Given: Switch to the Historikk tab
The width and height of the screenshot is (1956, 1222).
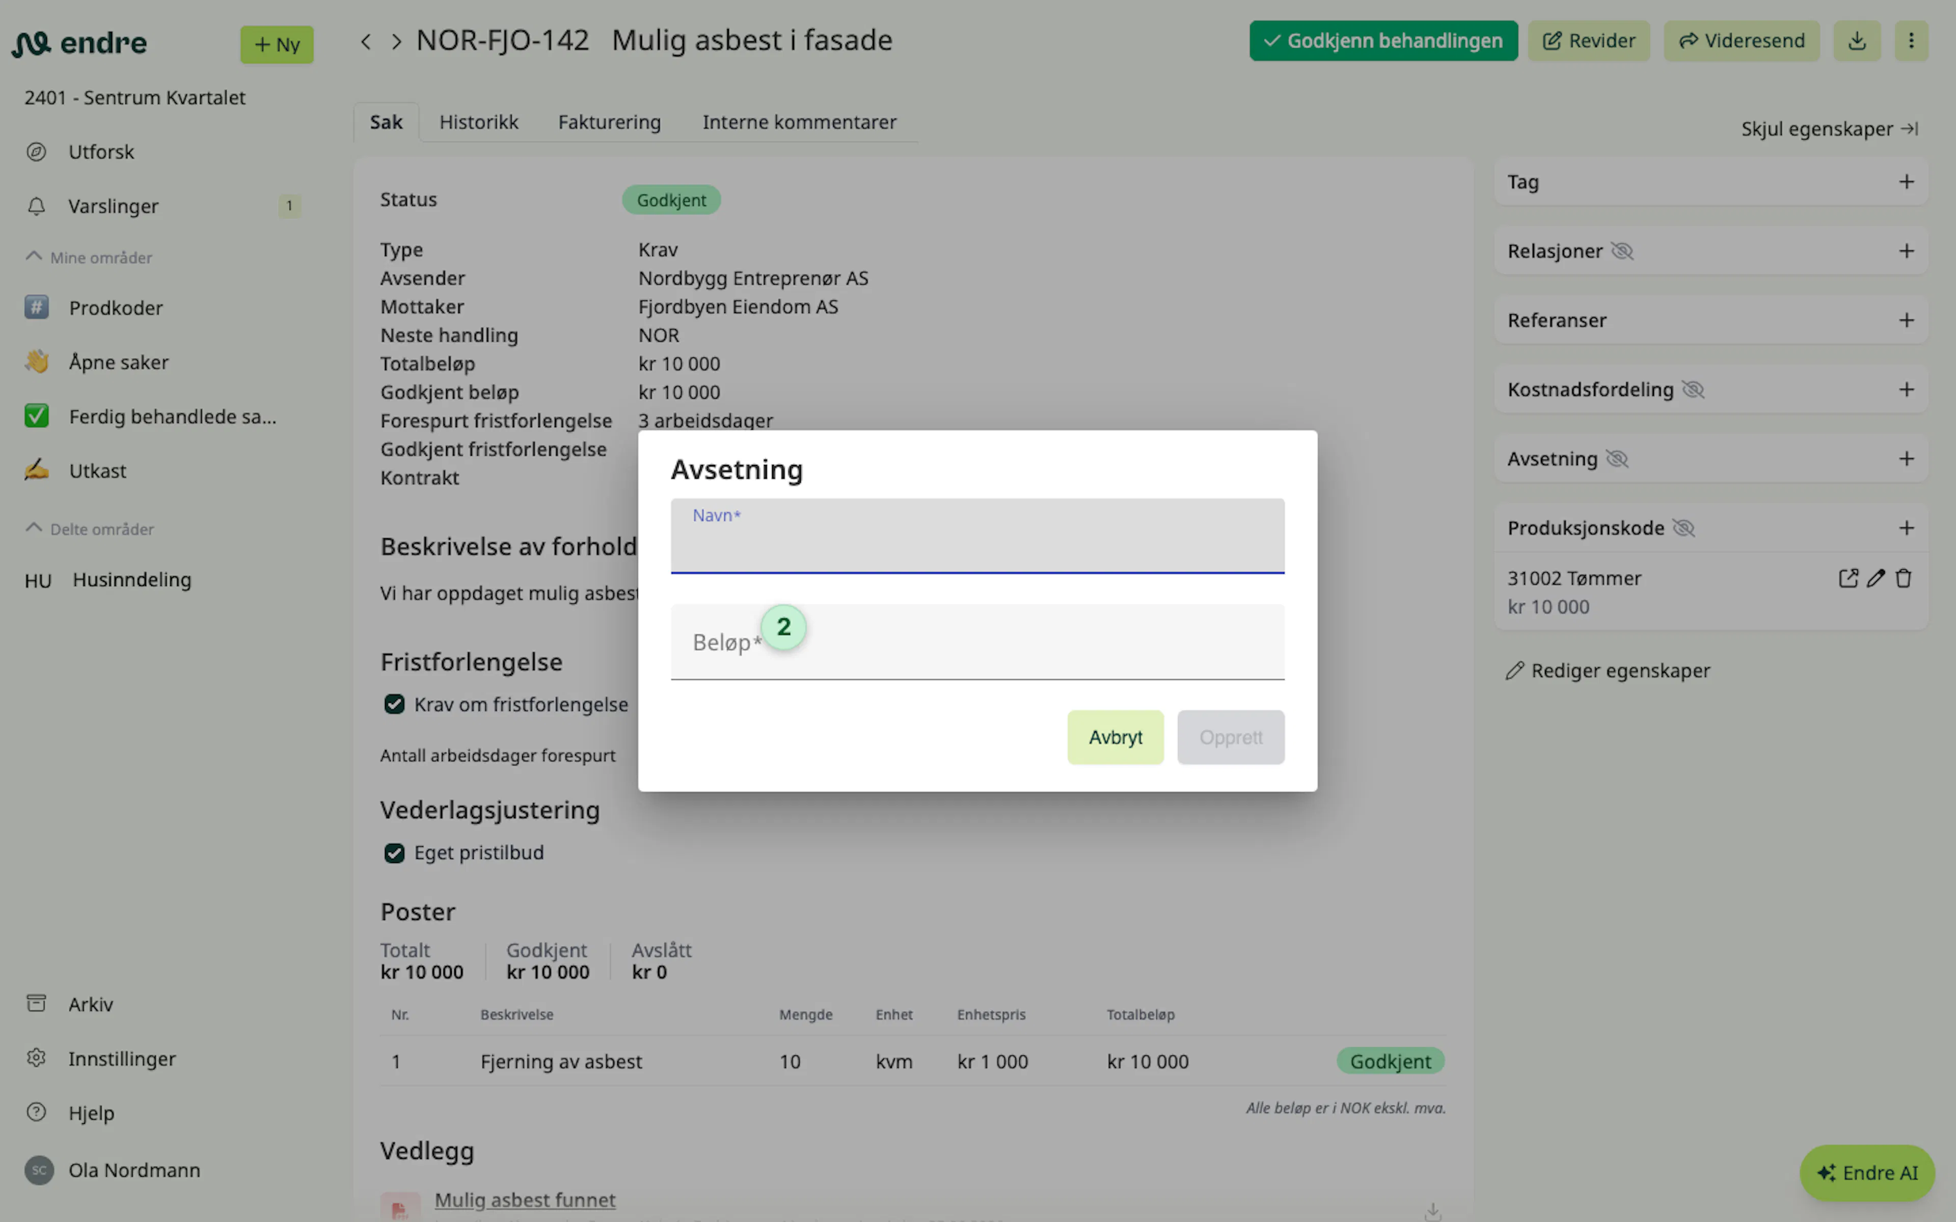Looking at the screenshot, I should coord(478,122).
